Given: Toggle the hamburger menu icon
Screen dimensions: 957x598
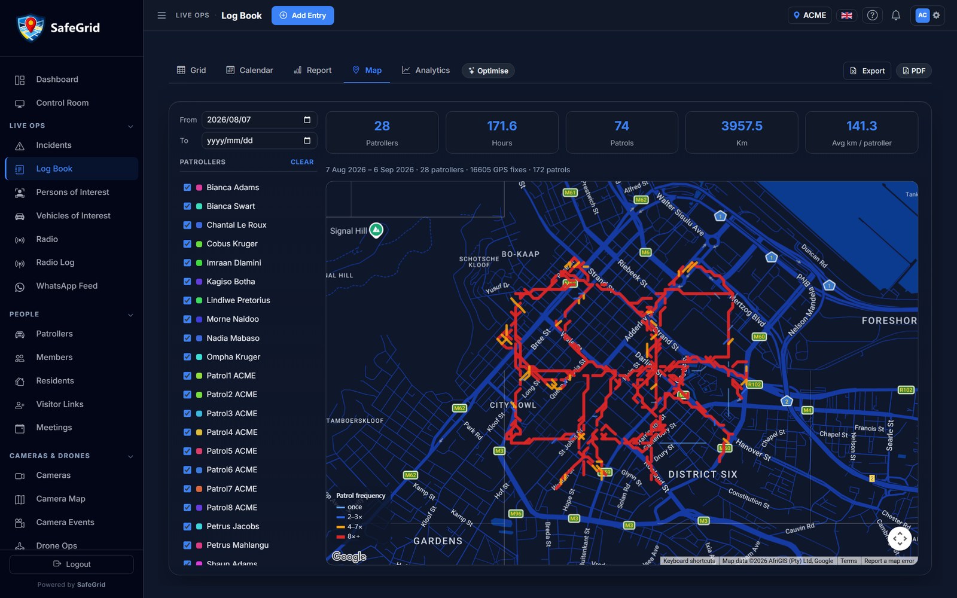Looking at the screenshot, I should (x=161, y=16).
